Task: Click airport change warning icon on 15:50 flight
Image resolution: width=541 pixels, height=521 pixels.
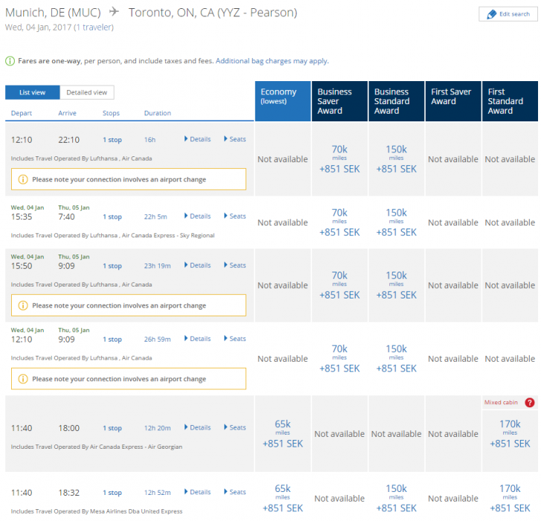Action: tap(22, 305)
